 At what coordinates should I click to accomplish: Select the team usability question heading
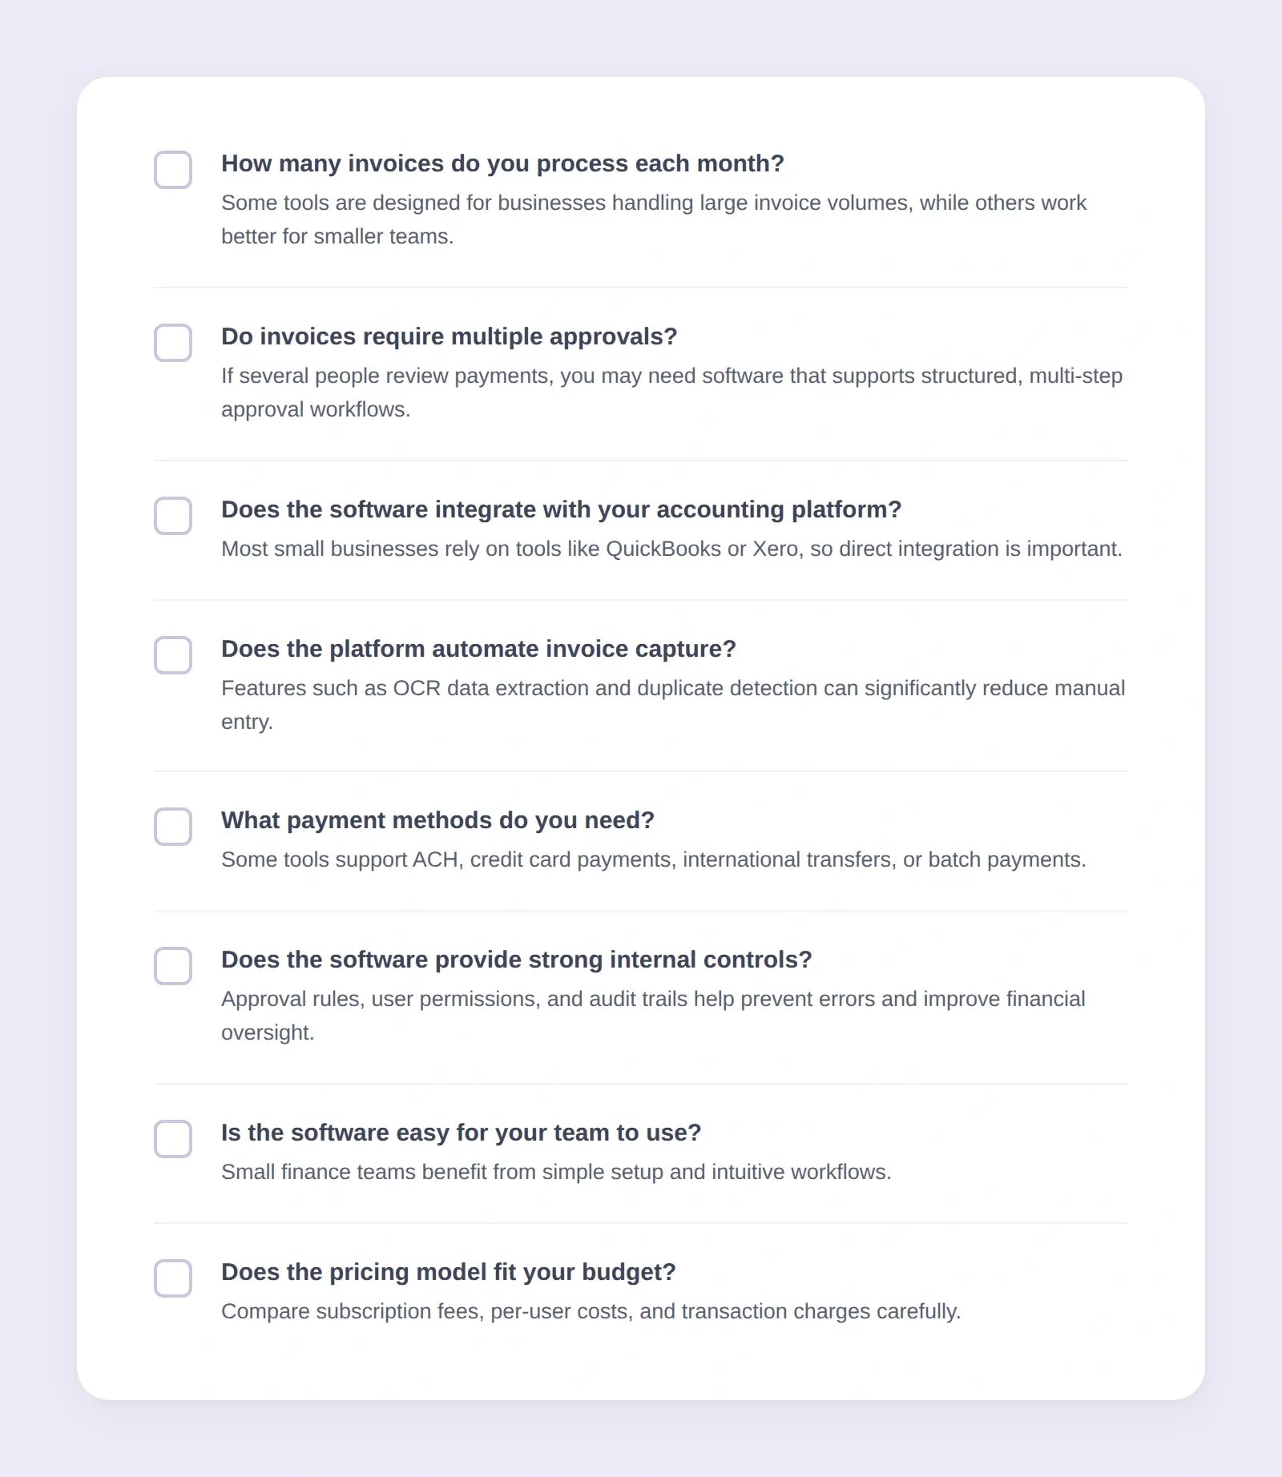462,1132
